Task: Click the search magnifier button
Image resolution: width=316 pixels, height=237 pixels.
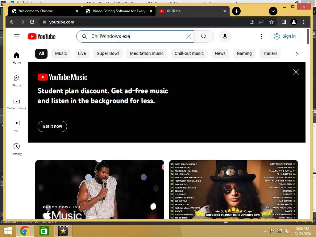Action: coord(204,36)
